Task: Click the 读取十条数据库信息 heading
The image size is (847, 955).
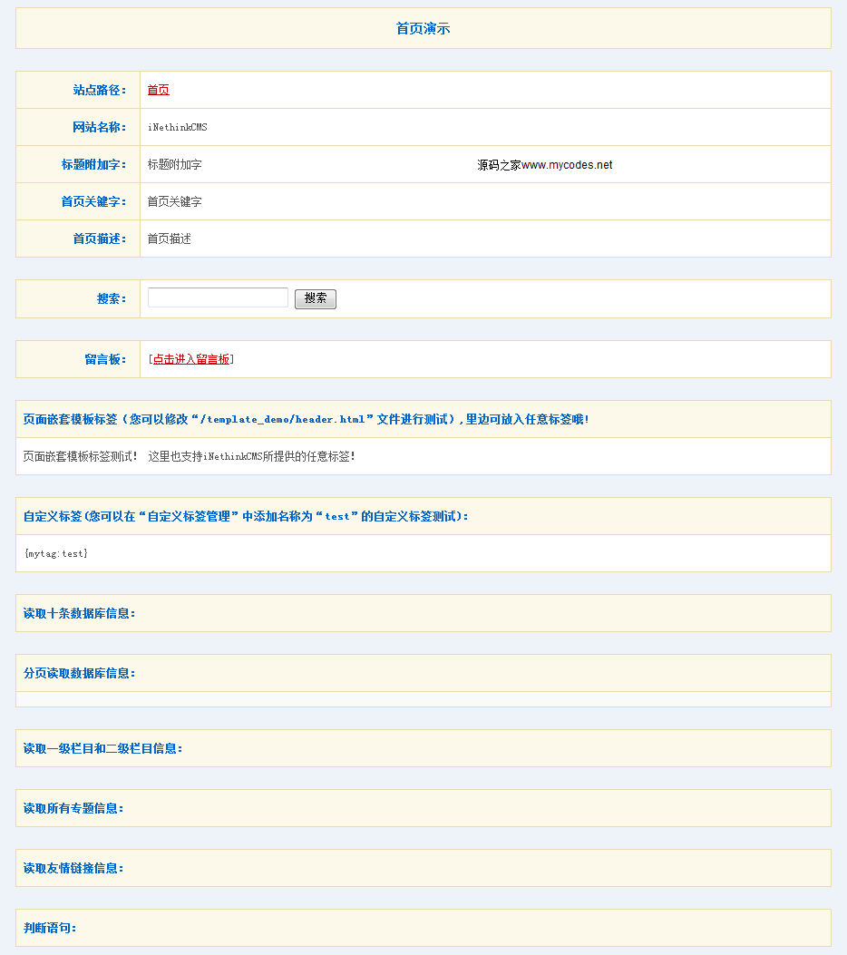Action: click(x=79, y=613)
